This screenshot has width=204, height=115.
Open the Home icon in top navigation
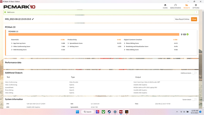pos(165,5)
